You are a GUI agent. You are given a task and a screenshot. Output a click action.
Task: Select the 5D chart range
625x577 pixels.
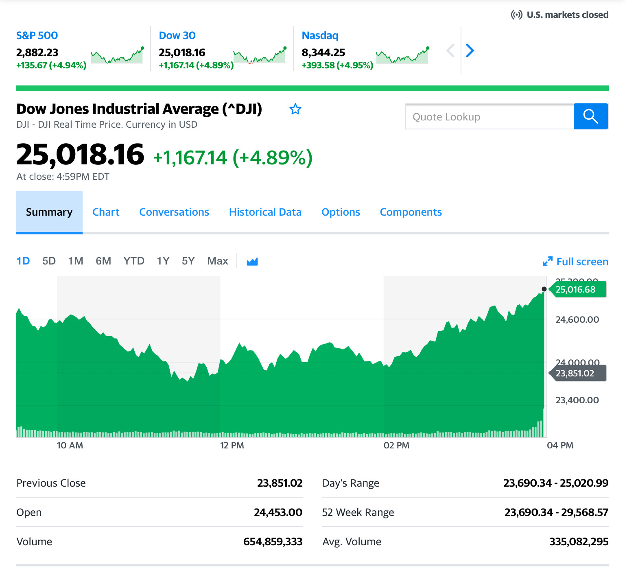coord(49,261)
